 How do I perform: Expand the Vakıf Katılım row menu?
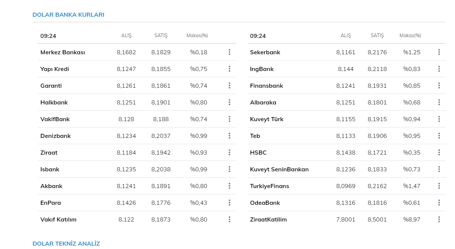pyautogui.click(x=230, y=219)
